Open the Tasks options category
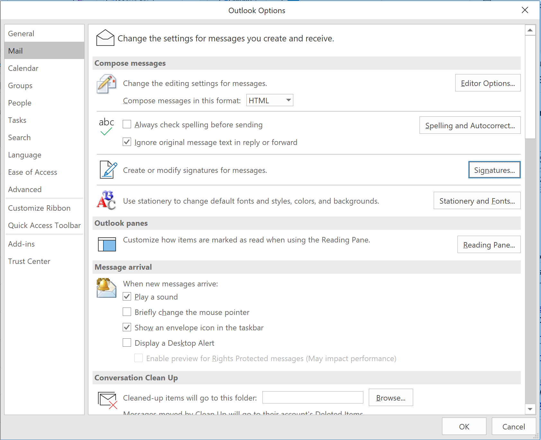Screen dimensions: 541x440 44,120
